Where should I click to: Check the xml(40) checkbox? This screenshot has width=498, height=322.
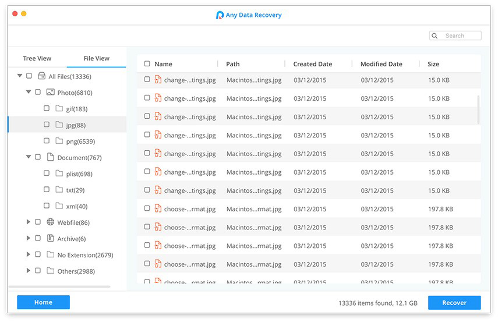[47, 206]
